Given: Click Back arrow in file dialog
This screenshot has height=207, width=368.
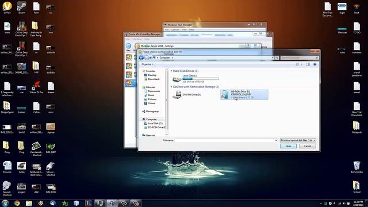Looking at the screenshot, I should tap(141, 57).
